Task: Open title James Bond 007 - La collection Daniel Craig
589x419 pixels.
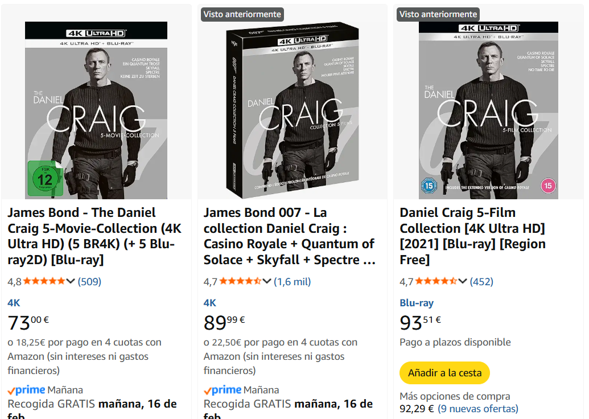Action: [x=289, y=236]
